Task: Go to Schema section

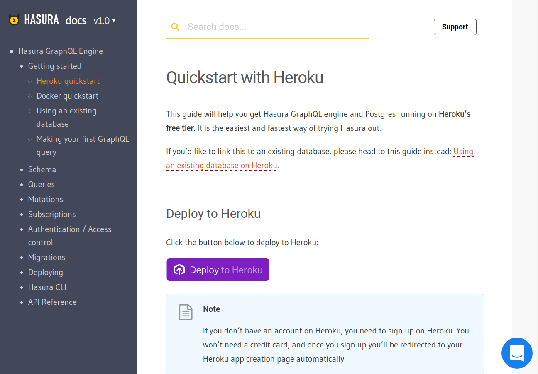Action: (x=42, y=170)
